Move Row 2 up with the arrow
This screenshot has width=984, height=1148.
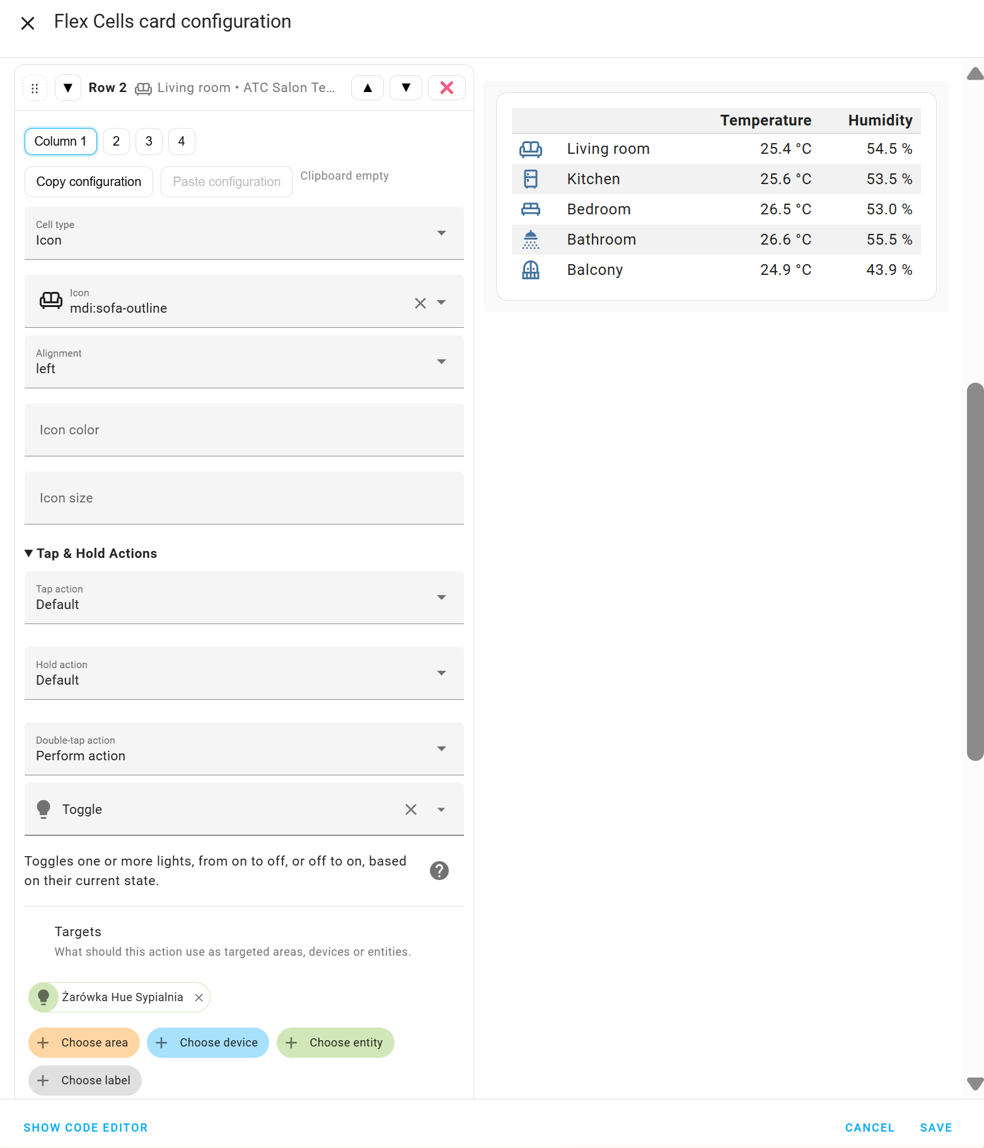pyautogui.click(x=368, y=88)
